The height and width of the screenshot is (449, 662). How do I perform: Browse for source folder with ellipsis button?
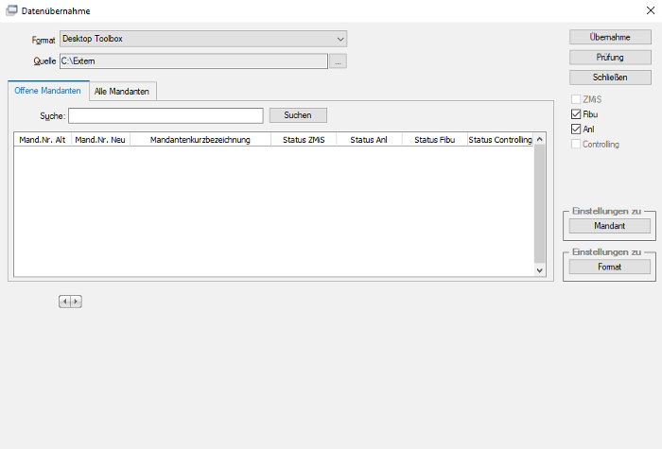click(x=338, y=61)
